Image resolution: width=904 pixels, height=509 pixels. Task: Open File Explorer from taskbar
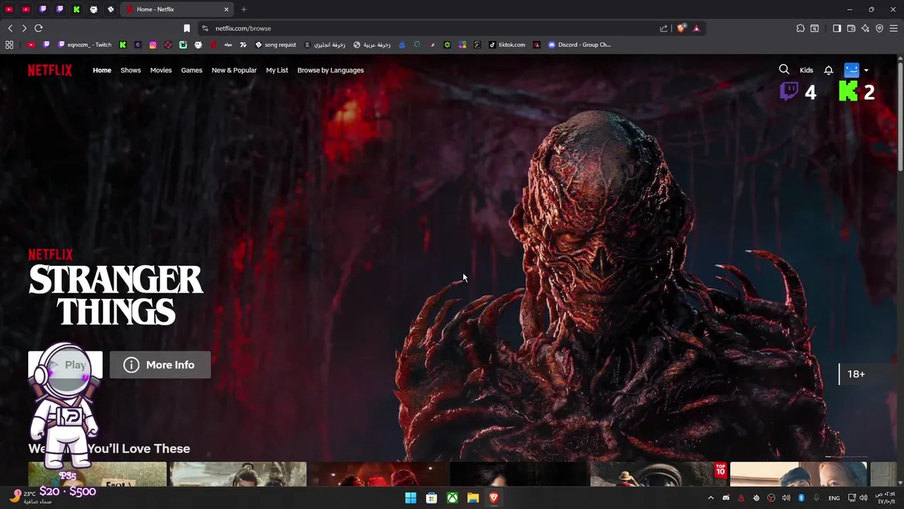[x=473, y=498]
